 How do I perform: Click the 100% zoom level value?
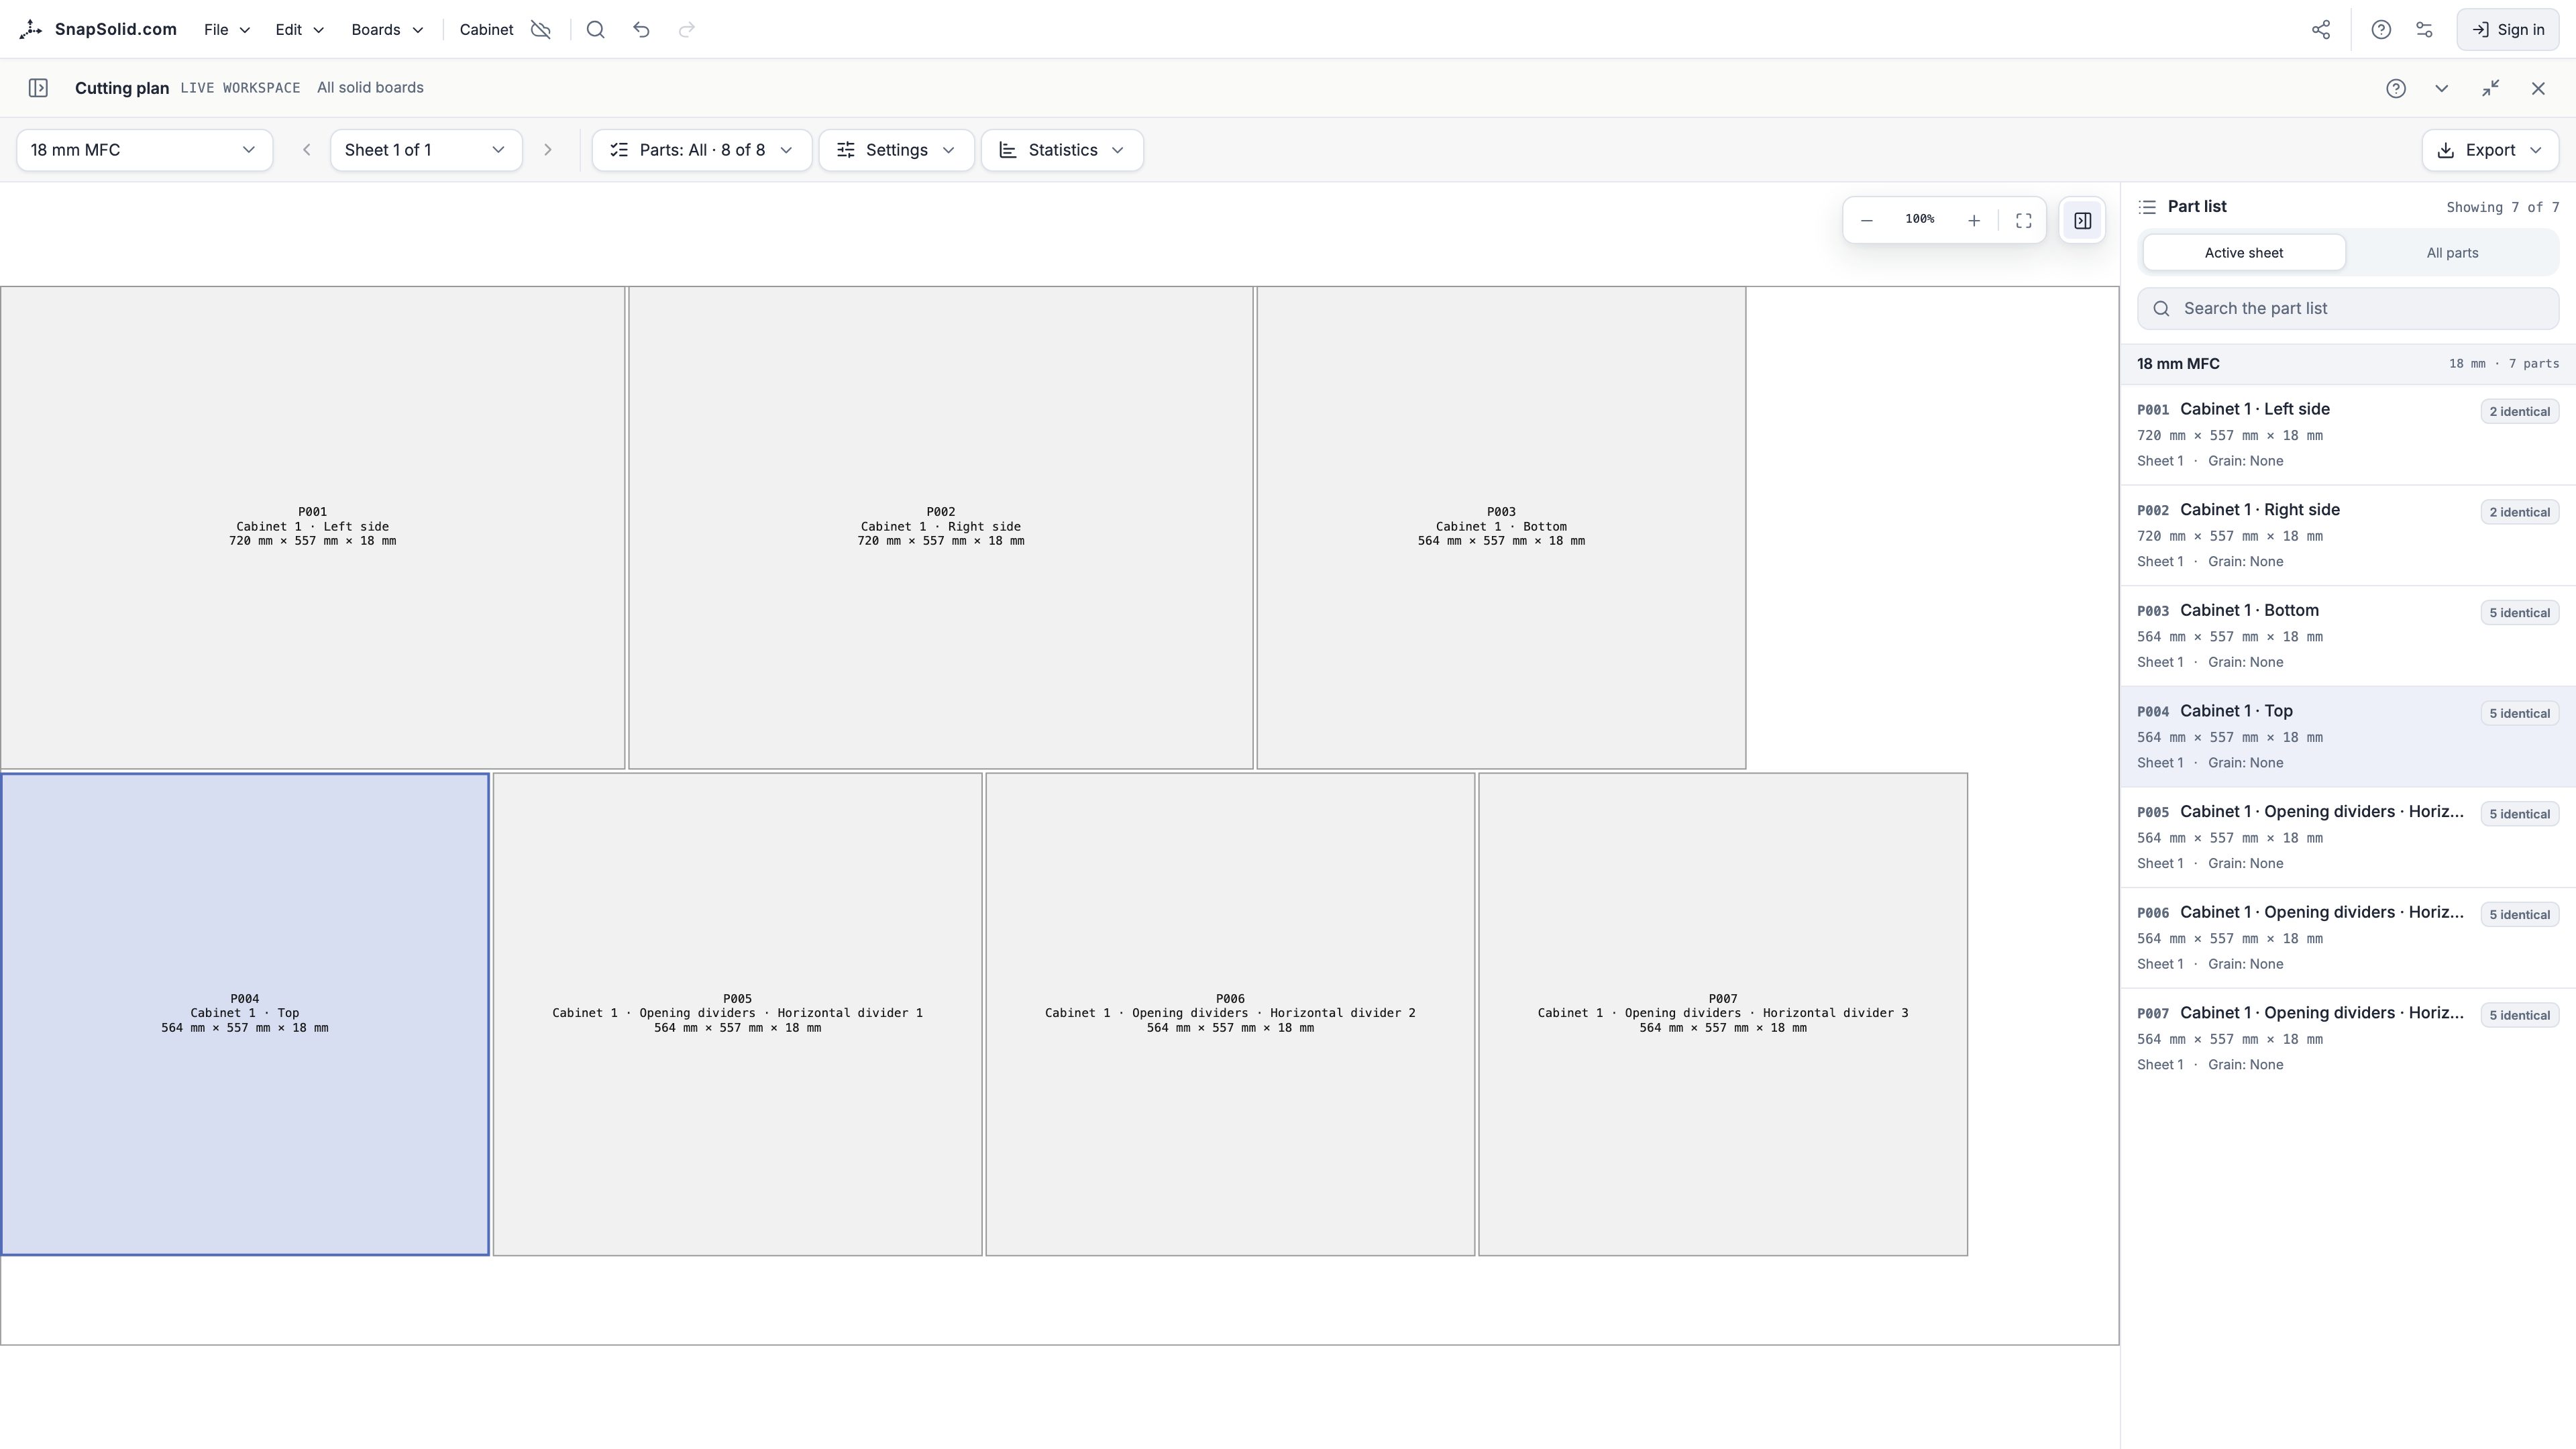click(x=1919, y=219)
